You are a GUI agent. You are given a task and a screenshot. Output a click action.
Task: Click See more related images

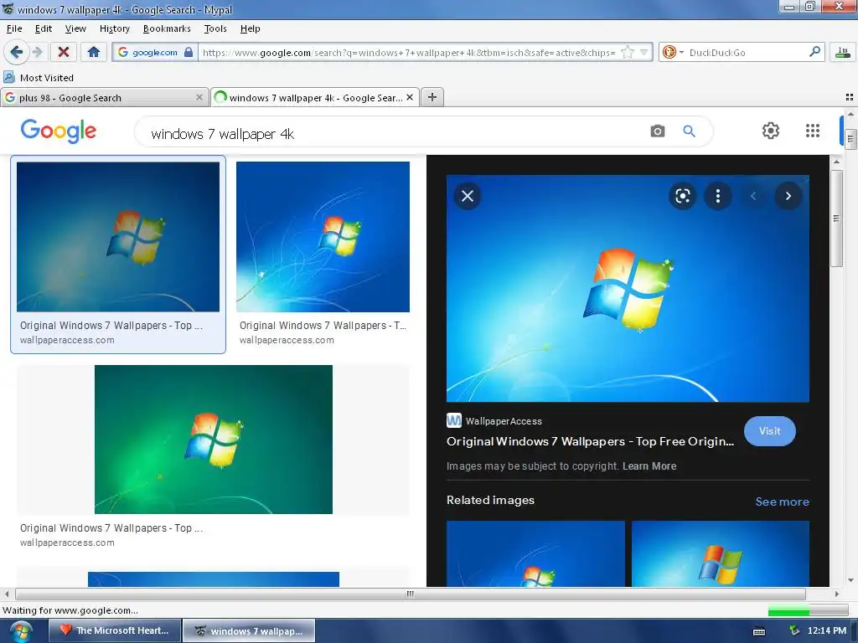[782, 502]
